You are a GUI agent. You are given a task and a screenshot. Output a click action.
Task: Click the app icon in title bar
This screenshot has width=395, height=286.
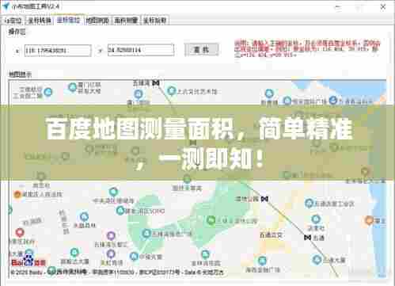click(6, 6)
